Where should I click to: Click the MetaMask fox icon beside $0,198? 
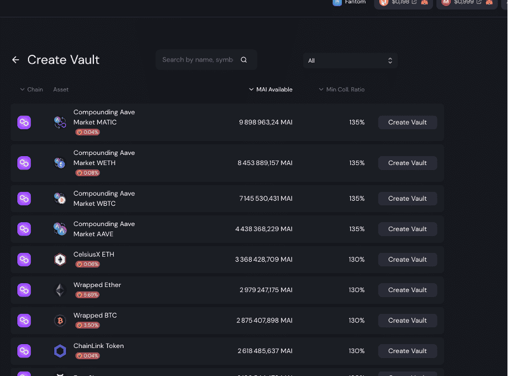tap(425, 2)
